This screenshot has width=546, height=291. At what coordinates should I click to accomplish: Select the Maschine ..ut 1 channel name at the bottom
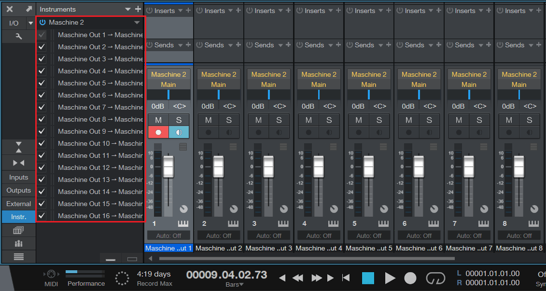click(x=168, y=248)
